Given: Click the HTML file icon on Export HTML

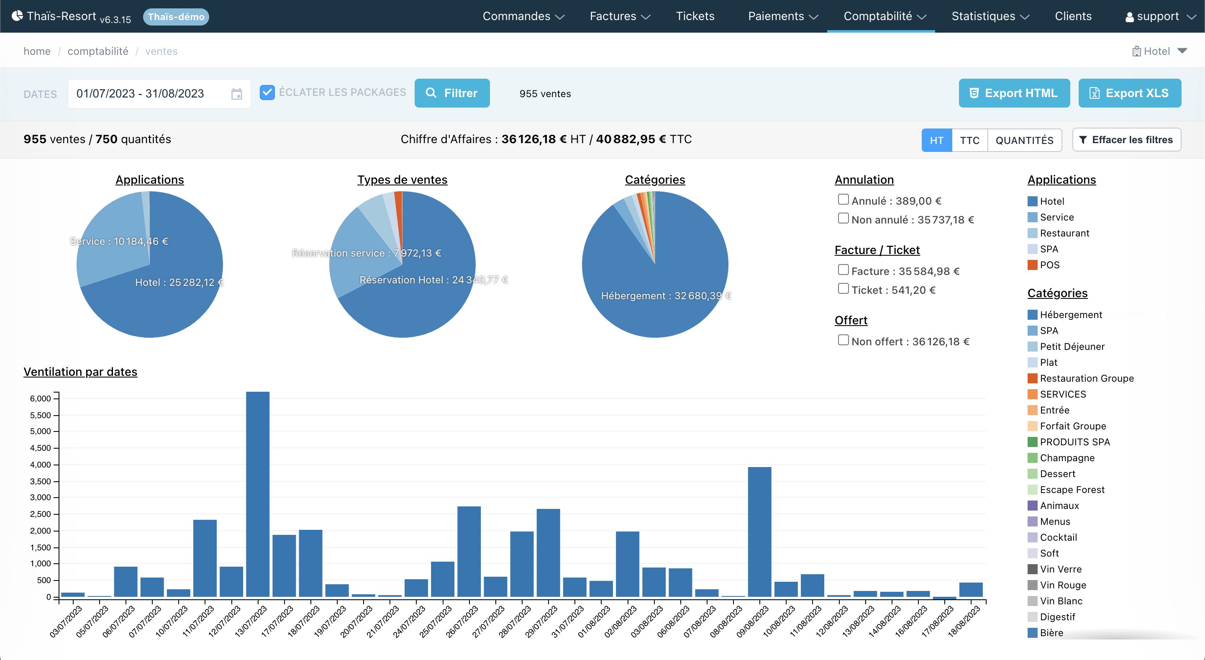Looking at the screenshot, I should click(974, 93).
